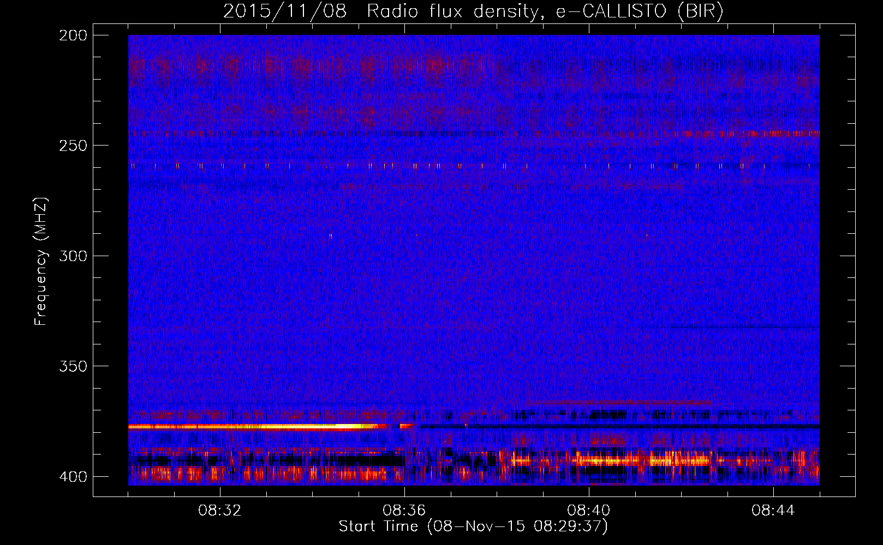This screenshot has width=883, height=545.
Task: Select the 350 frequency tick label
Action: (x=73, y=366)
